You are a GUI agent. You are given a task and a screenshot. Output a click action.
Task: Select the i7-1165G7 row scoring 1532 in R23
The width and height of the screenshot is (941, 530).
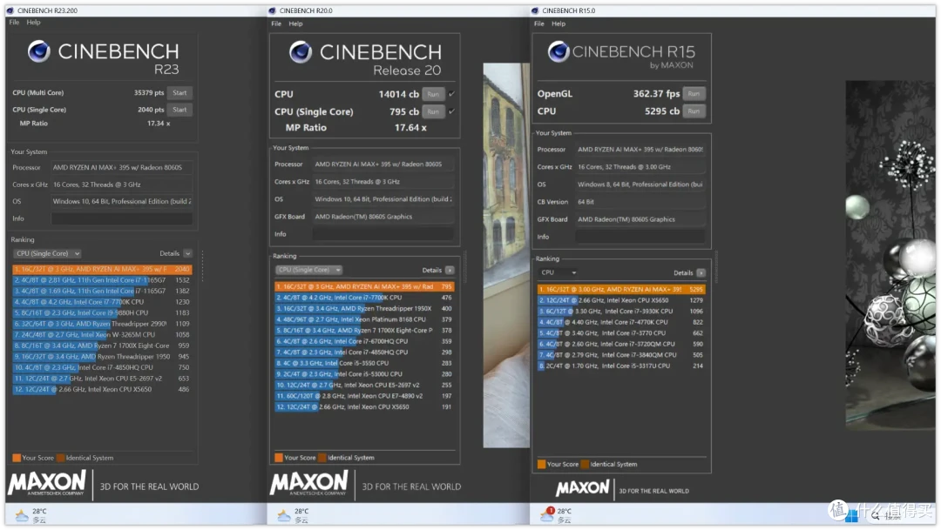pyautogui.click(x=102, y=280)
